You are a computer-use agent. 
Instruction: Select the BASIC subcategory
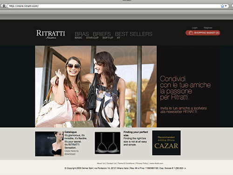78,38
